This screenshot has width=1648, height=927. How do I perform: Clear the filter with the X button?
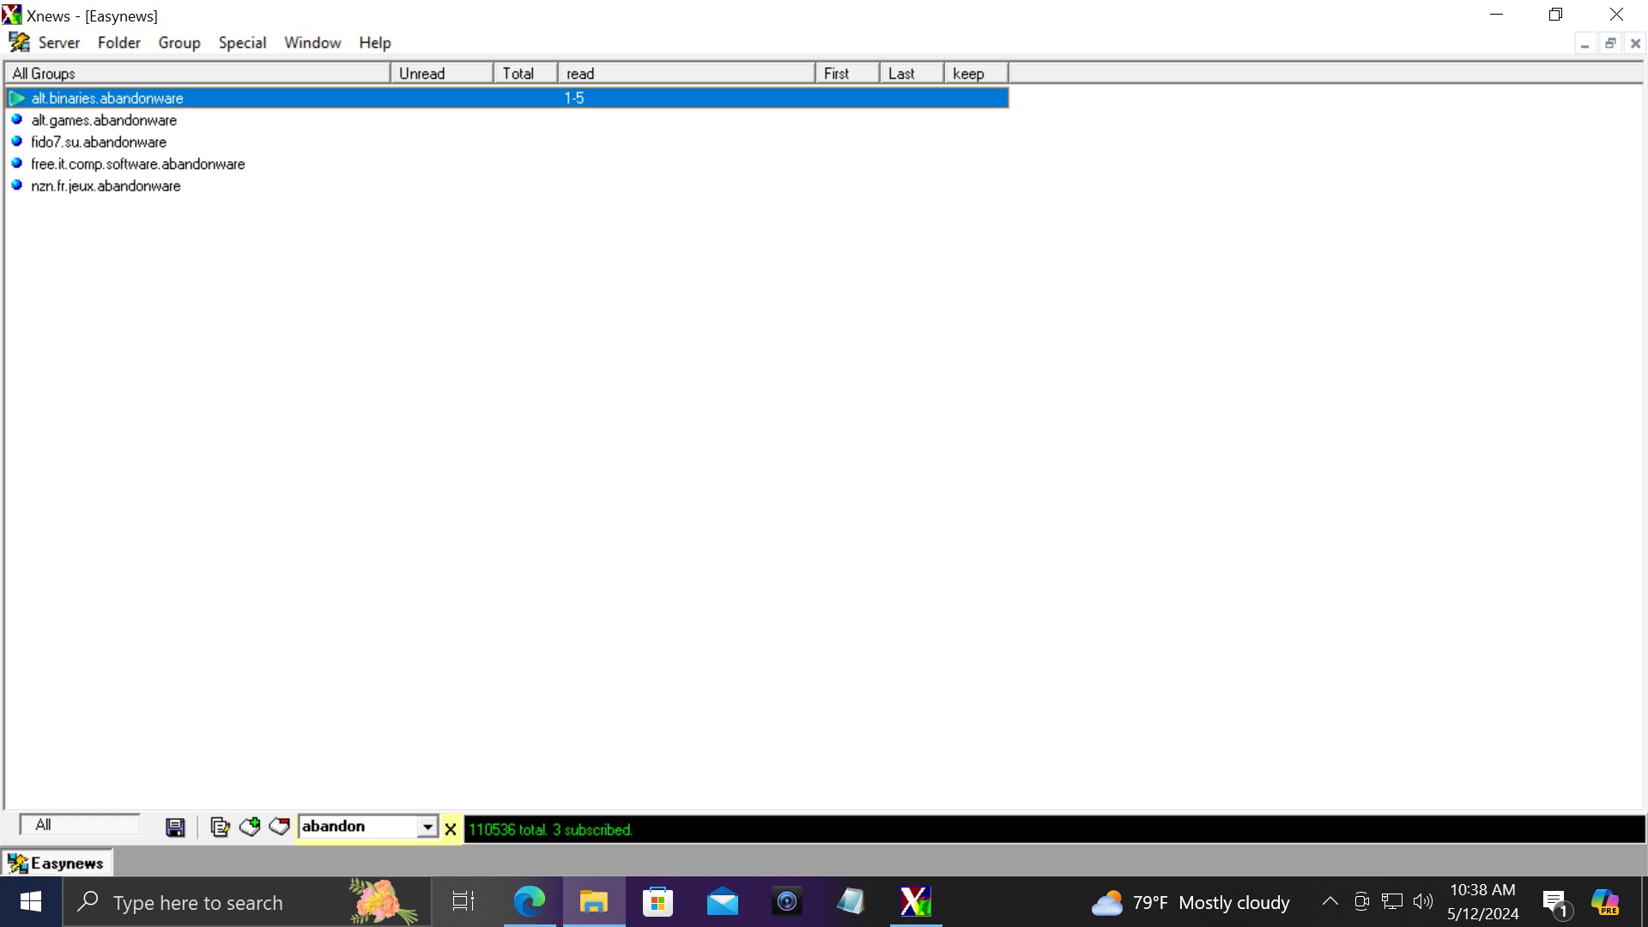[x=450, y=829]
